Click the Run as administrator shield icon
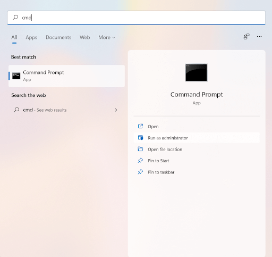This screenshot has width=272, height=257. click(x=140, y=138)
